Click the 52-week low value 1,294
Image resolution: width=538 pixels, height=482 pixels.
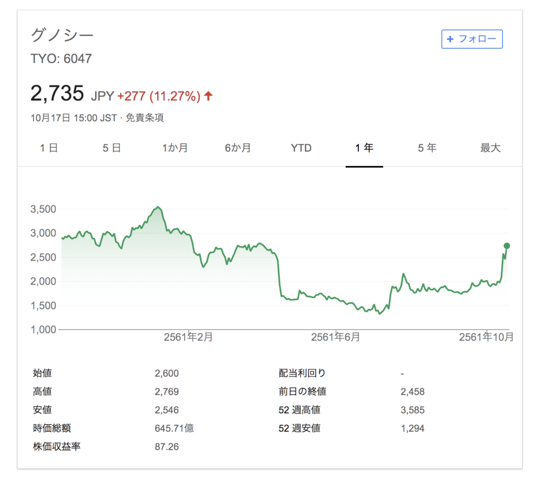tap(412, 428)
